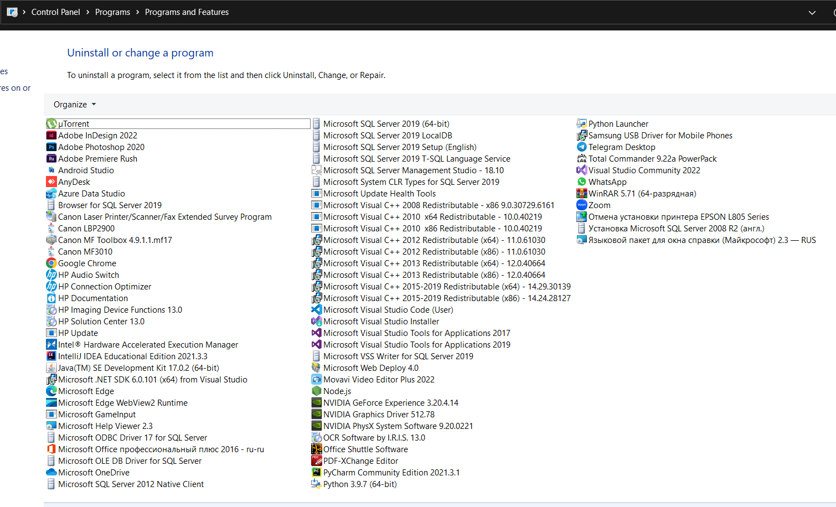Click the Microsoft Visual Studio Code icon

click(x=317, y=310)
